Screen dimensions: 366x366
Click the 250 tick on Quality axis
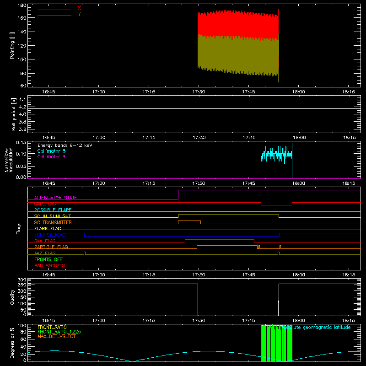point(22,285)
